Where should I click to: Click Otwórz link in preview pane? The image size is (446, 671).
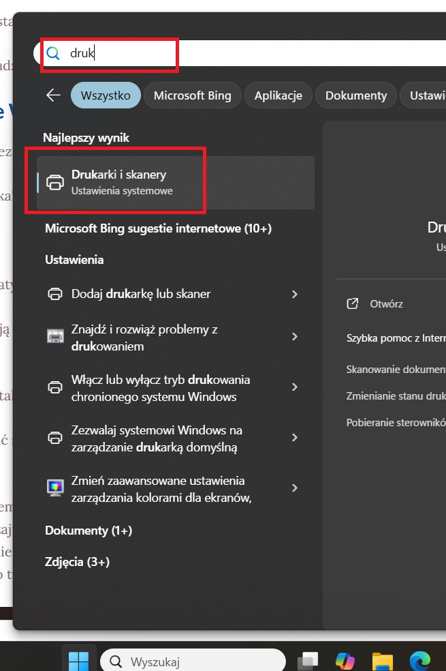[386, 303]
